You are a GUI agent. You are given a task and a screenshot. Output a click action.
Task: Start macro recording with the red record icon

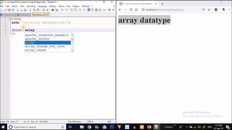pos(109,10)
